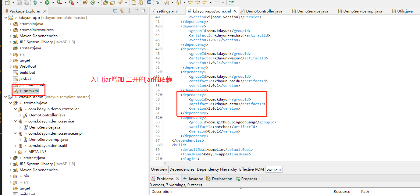
Task: Collapse the build element at line 68
Action: coord(161,145)
